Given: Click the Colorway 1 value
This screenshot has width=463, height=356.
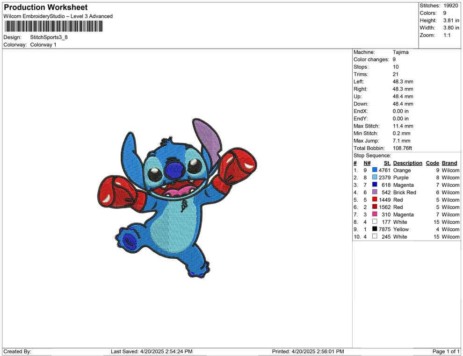Looking at the screenshot, I should click(x=43, y=45).
